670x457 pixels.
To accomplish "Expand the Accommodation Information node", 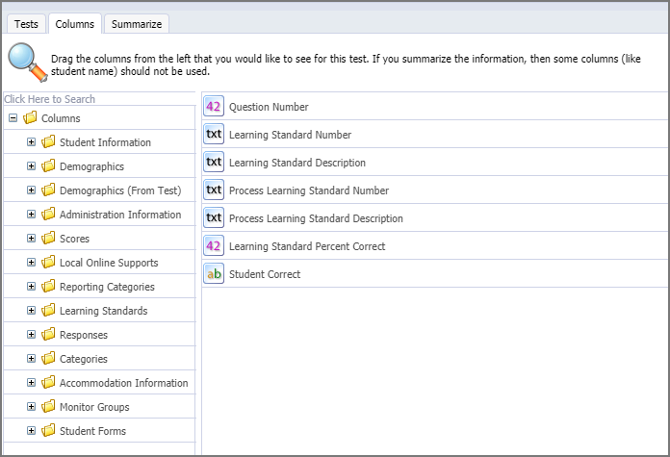I will tap(31, 382).
